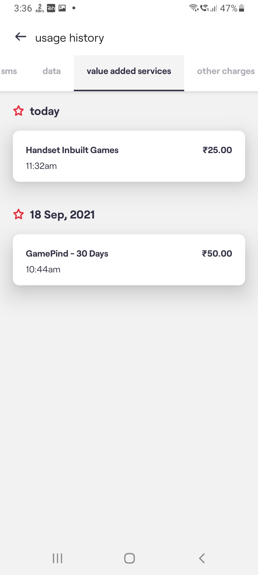Tap the network speed KB/s indicator
Image resolution: width=258 pixels, height=575 pixels.
pyautogui.click(x=40, y=8)
